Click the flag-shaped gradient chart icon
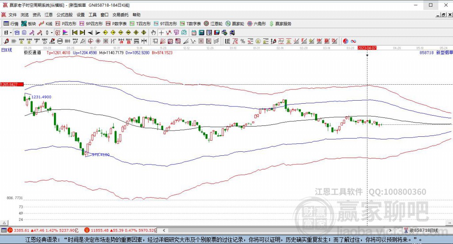453x244 pixels. pos(65,33)
